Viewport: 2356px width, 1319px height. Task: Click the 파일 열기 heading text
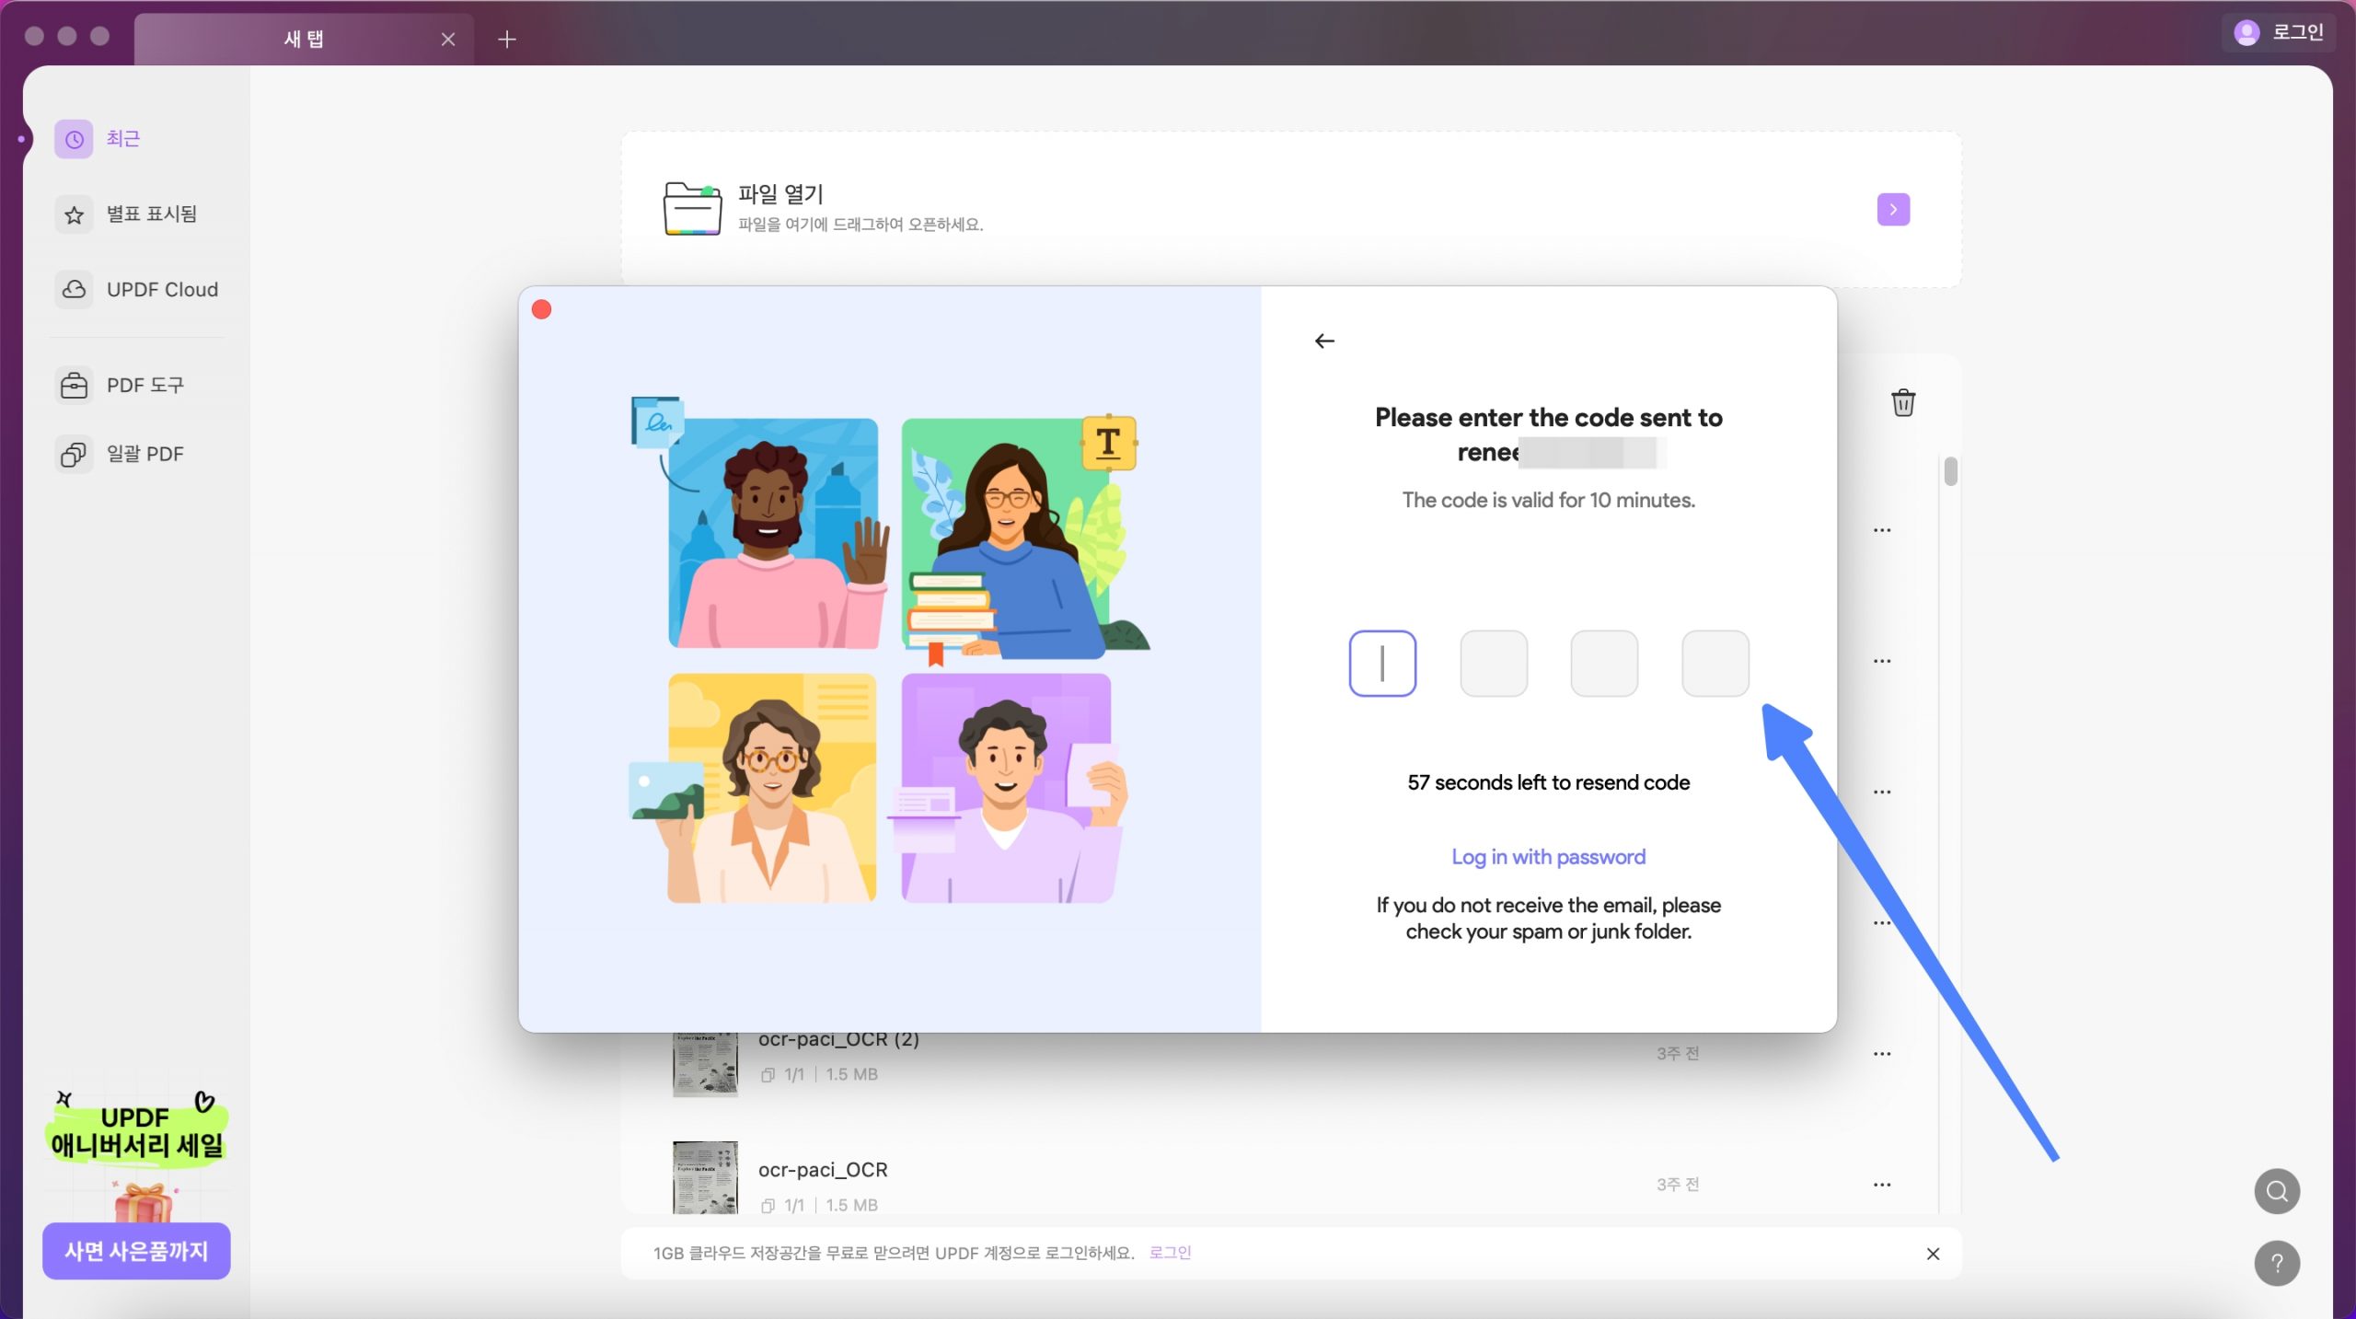(x=780, y=194)
